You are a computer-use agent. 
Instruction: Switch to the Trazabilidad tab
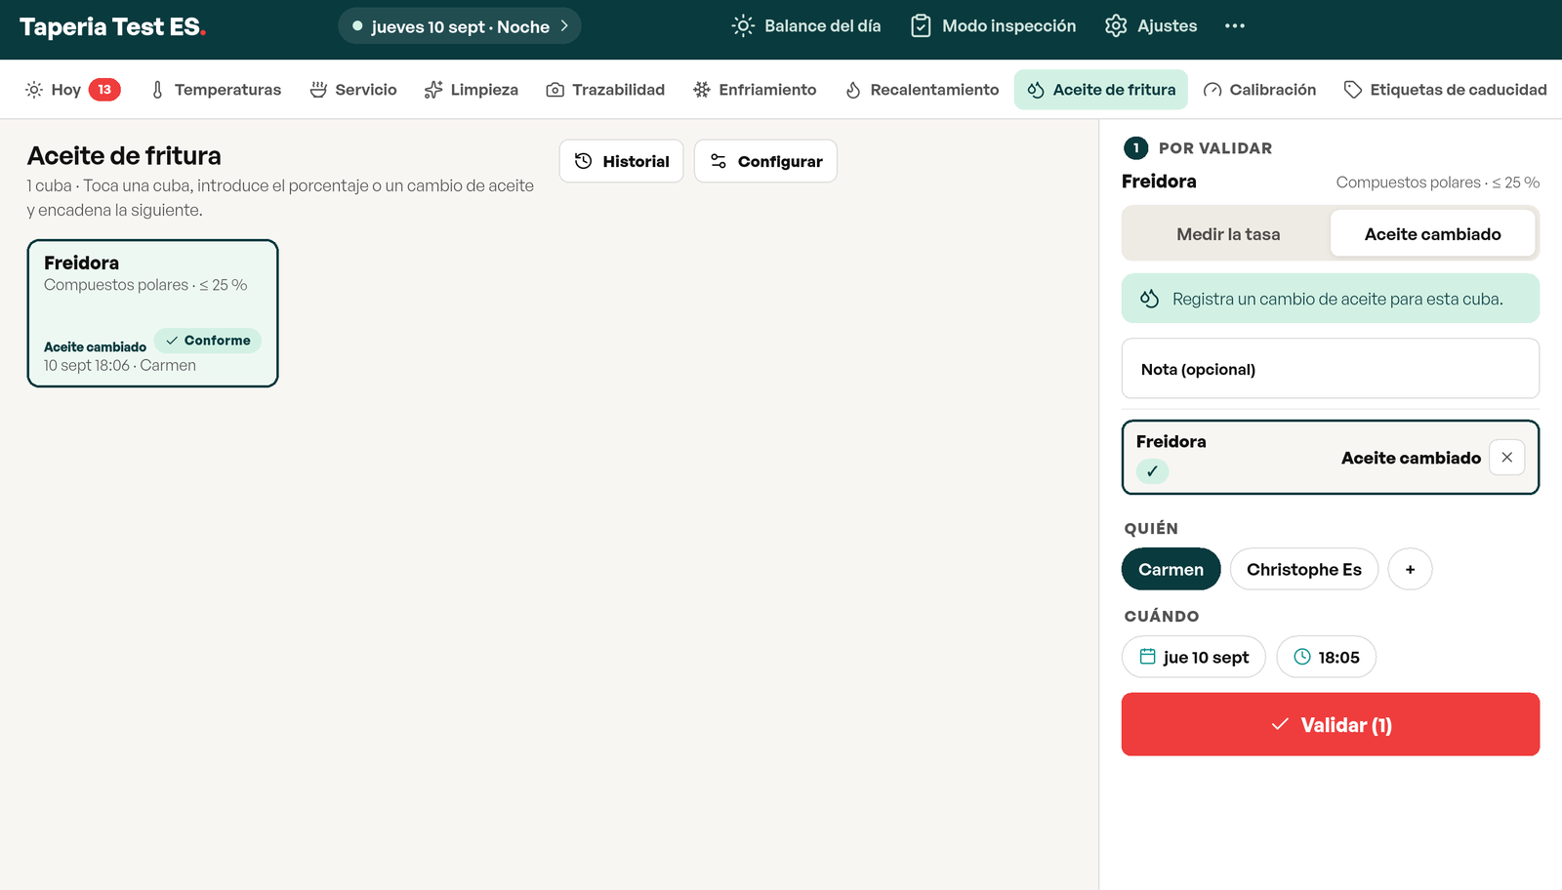(x=605, y=90)
